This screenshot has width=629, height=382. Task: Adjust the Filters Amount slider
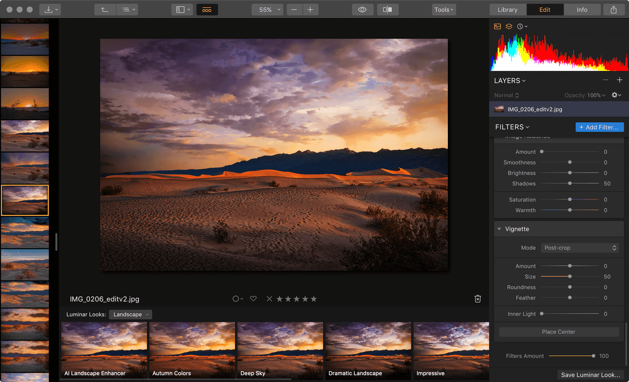(572, 356)
